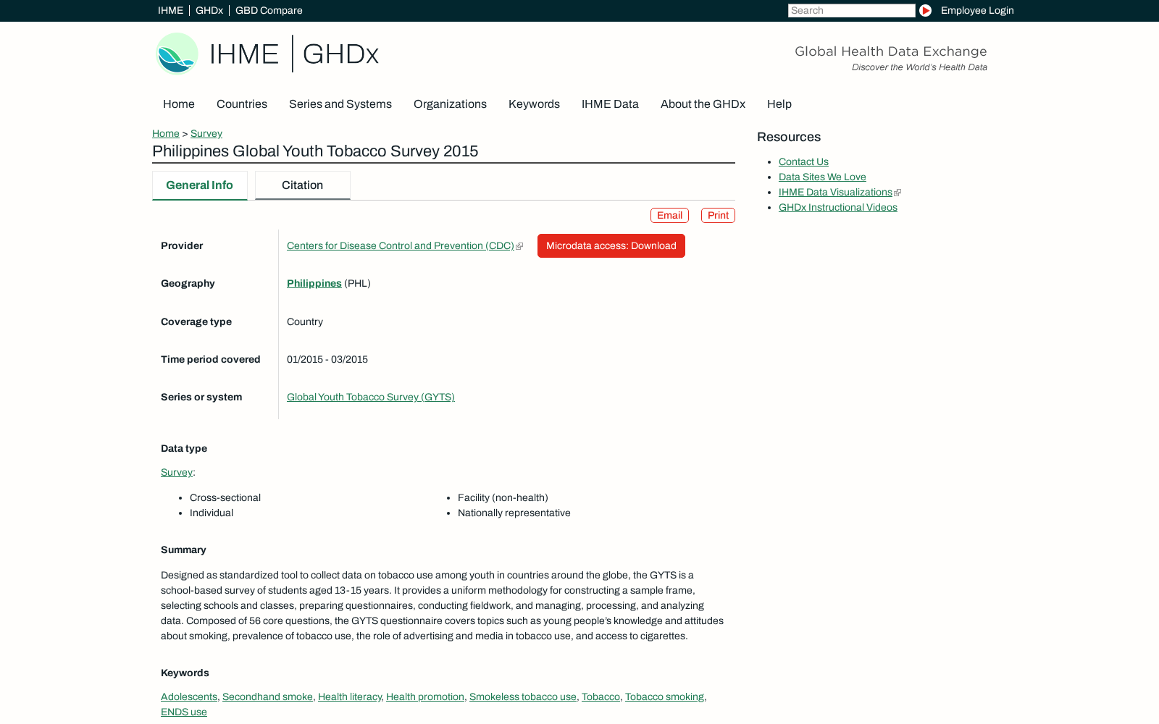
Task: Open Employee Login
Action: [977, 10]
